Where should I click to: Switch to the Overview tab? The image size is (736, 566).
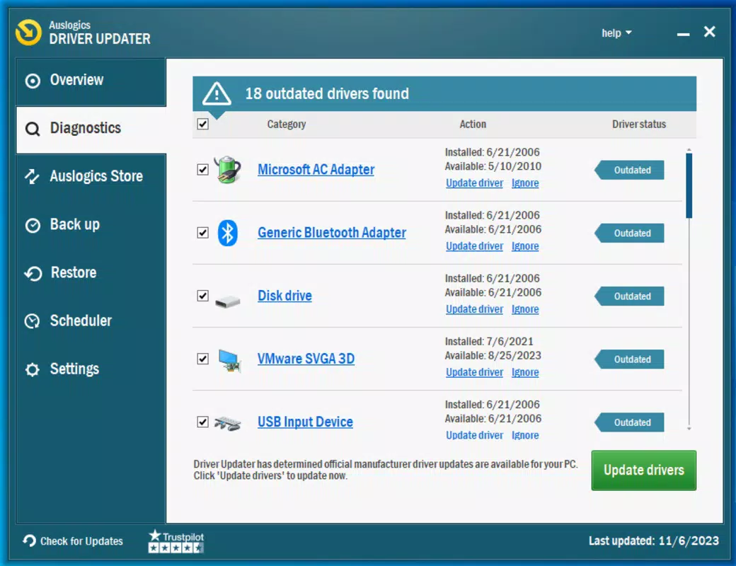coord(91,81)
